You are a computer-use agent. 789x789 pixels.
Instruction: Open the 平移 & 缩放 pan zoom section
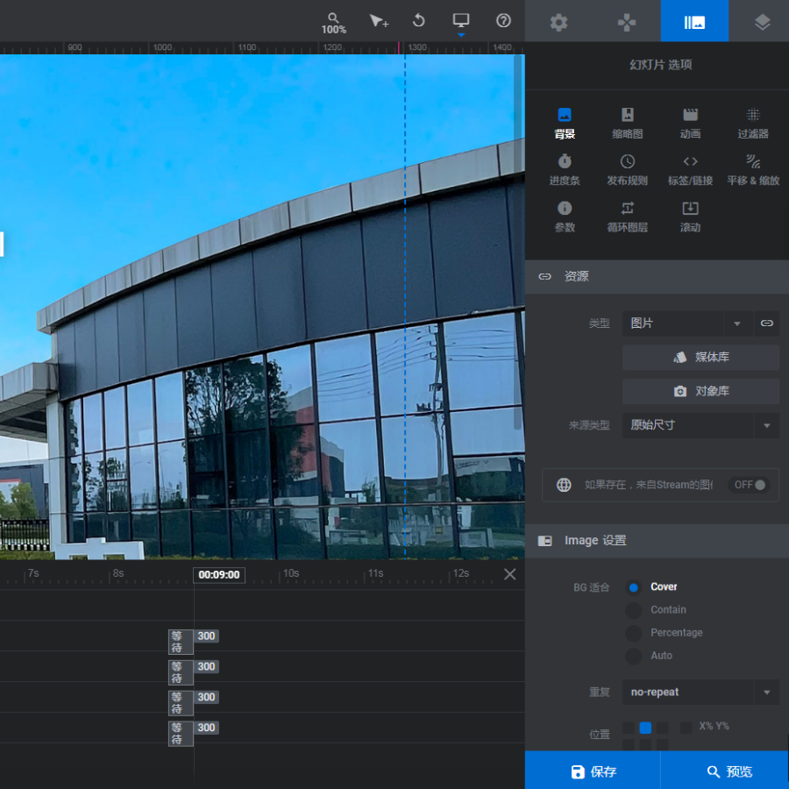(753, 170)
